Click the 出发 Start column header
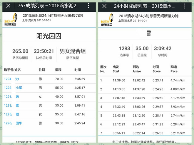This screenshot has width=194, height=145. (x=116, y=69)
